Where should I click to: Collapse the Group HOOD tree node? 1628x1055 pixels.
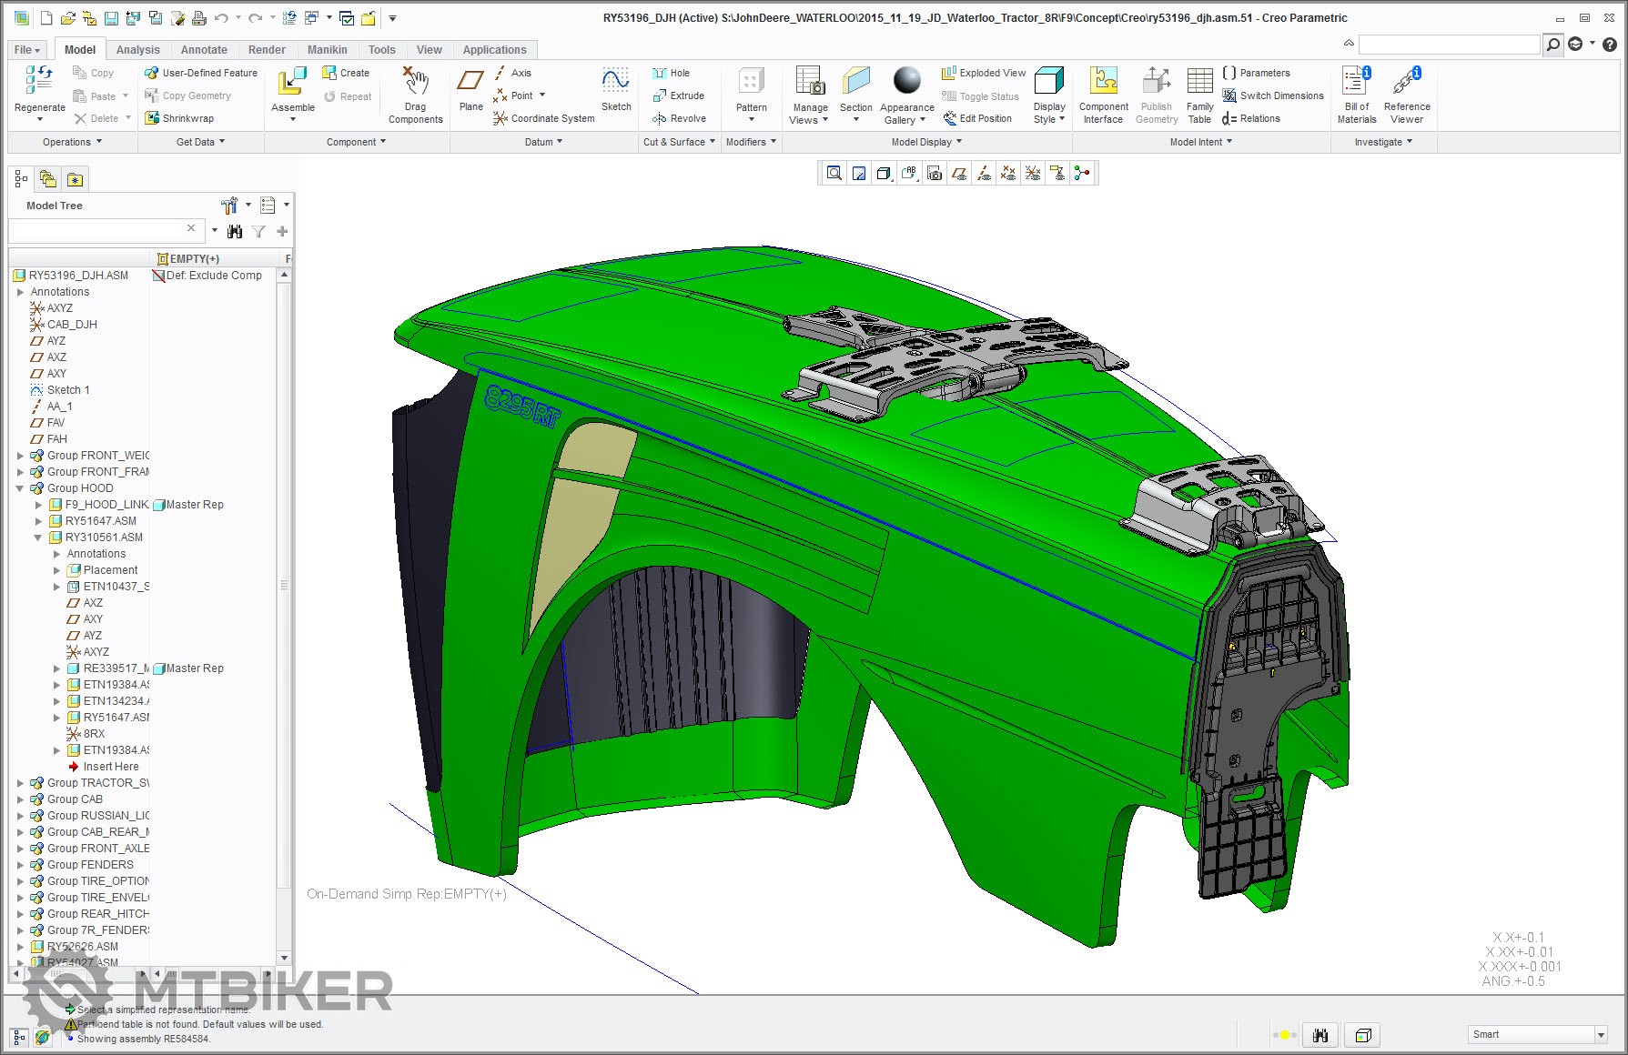[20, 488]
